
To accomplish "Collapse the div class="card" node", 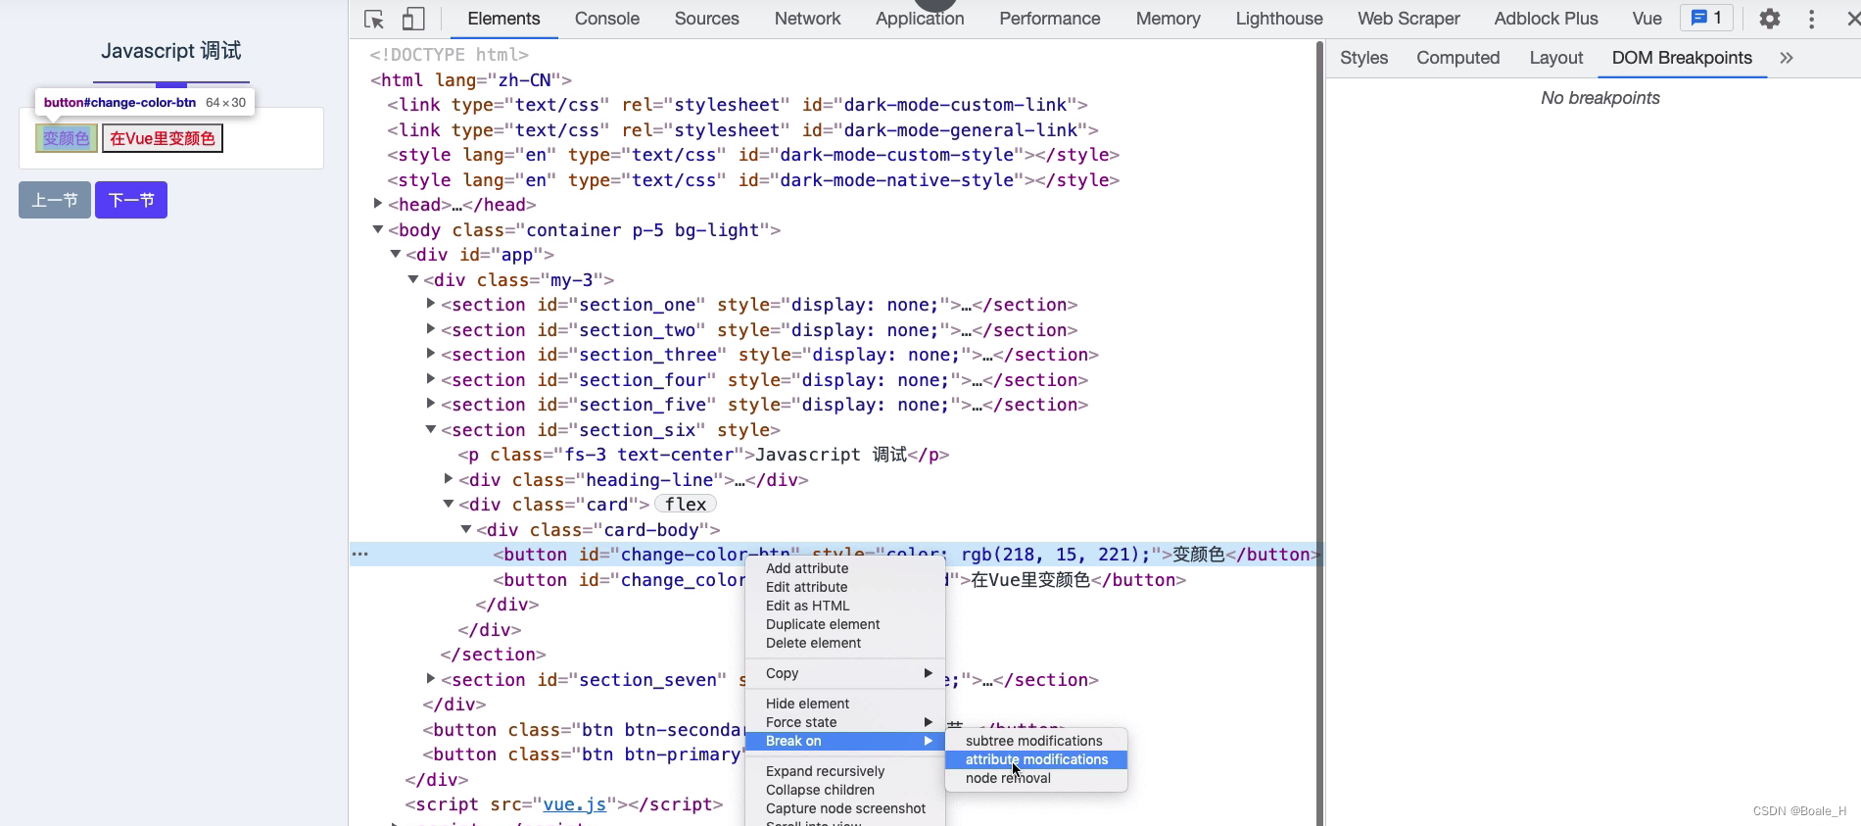I will pos(449,504).
